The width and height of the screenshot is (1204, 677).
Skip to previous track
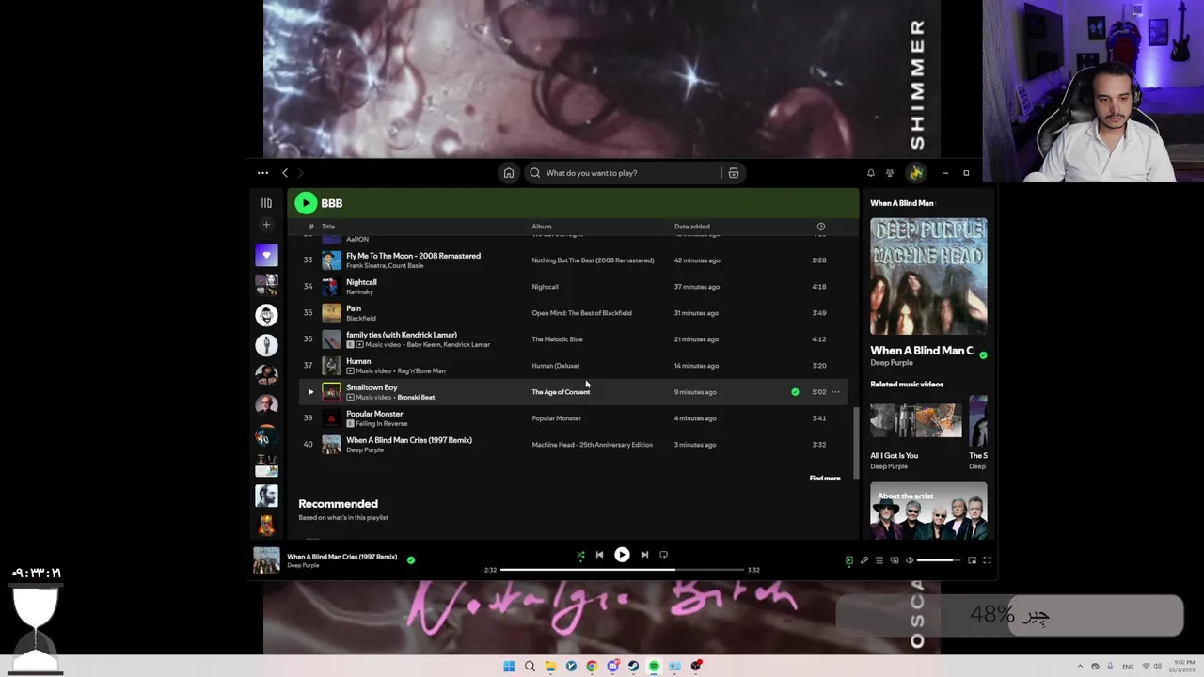(599, 555)
